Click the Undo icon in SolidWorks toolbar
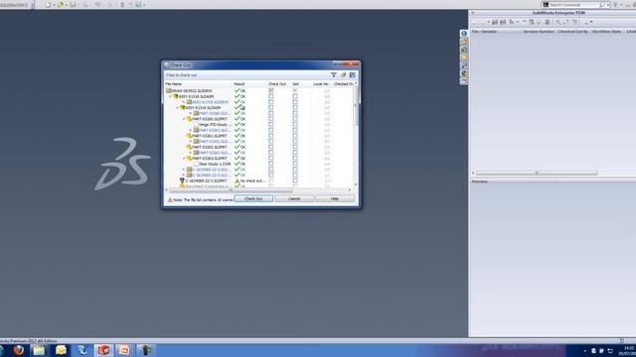Viewport: 636px width, 357px height. pos(97,5)
